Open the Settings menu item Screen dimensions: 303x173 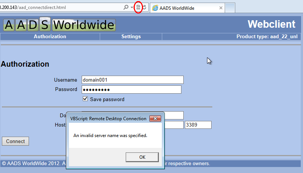click(131, 37)
